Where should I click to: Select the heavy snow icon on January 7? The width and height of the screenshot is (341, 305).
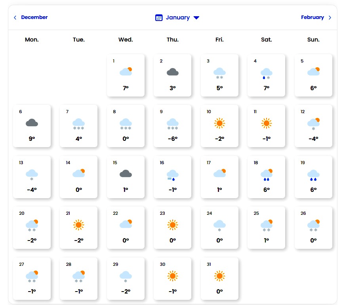click(79, 124)
